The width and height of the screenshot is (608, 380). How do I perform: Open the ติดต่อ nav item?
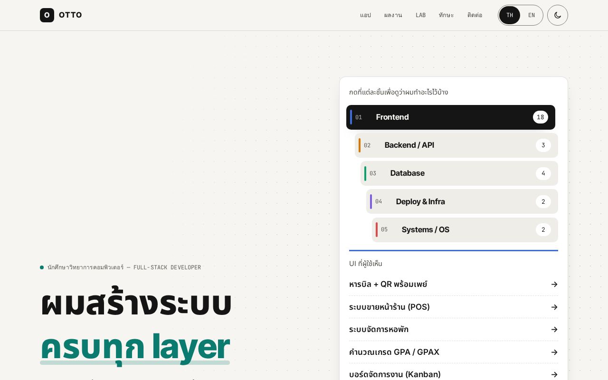[x=475, y=15]
